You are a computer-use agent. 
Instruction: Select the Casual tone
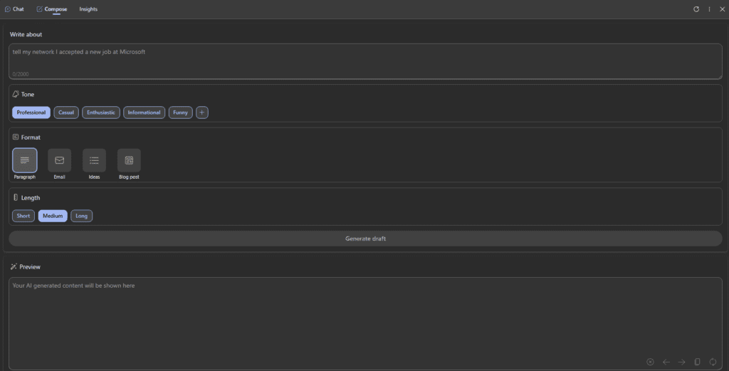(x=66, y=113)
